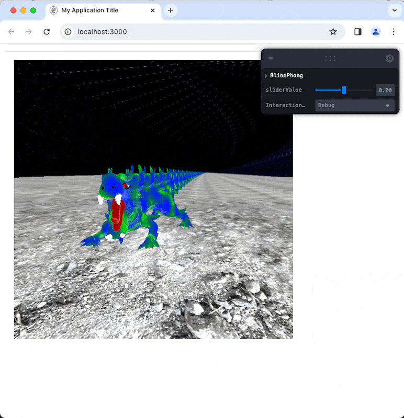Click the sliderValue slider handle
The image size is (404, 418).
tap(344, 90)
